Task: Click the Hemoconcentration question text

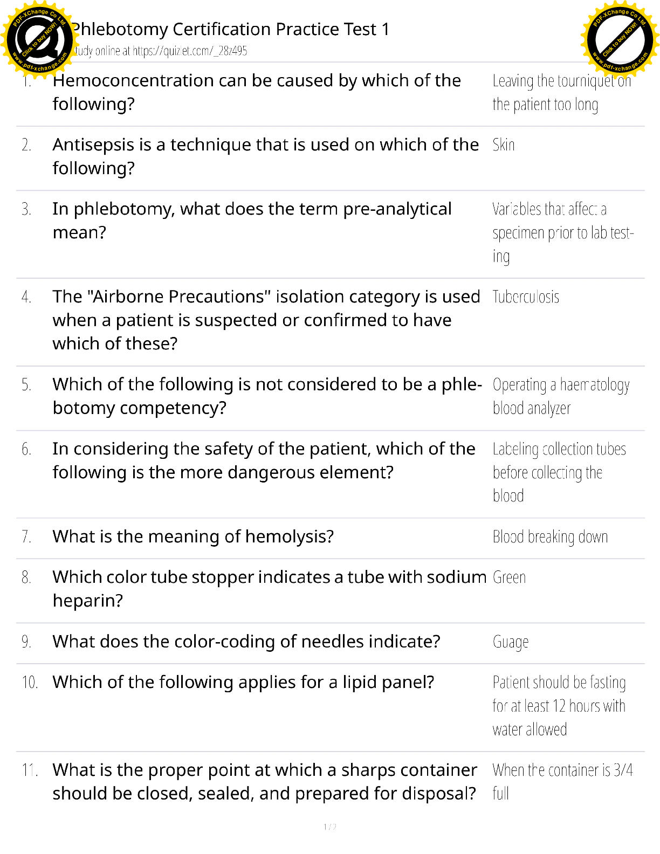Action: 257,92
